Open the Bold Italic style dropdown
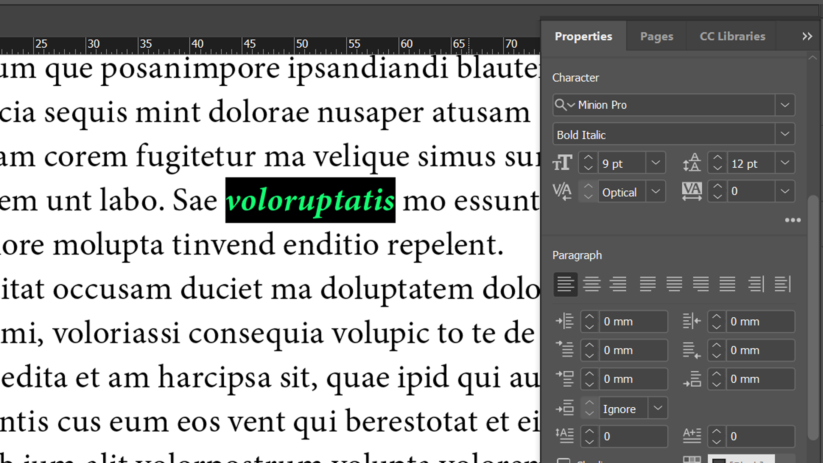 pyautogui.click(x=785, y=134)
